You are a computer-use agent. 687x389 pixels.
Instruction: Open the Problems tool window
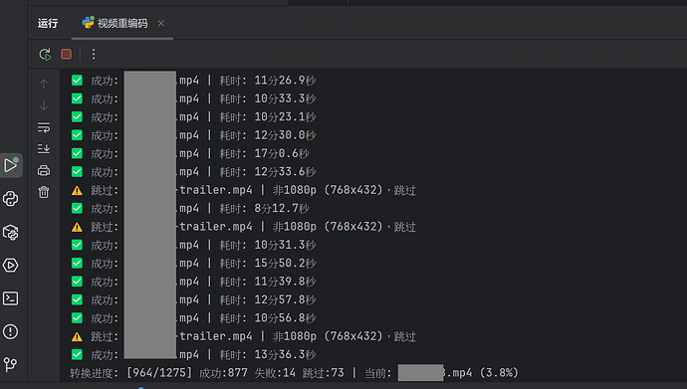coord(11,331)
